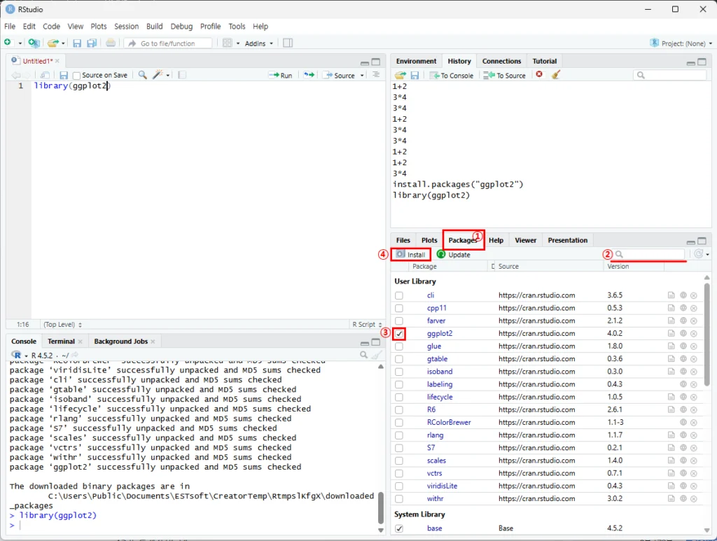The height and width of the screenshot is (541, 717).
Task: Uncheck the ggplot2 package checkbox
Action: [x=399, y=334]
